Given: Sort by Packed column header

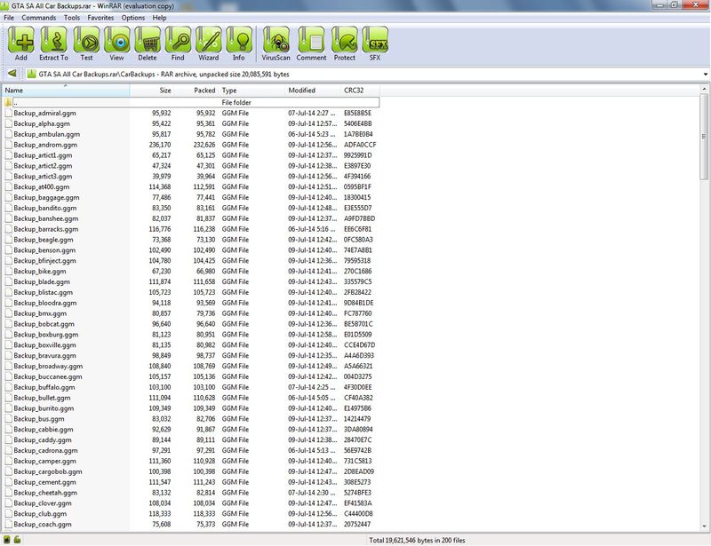Looking at the screenshot, I should point(196,91).
